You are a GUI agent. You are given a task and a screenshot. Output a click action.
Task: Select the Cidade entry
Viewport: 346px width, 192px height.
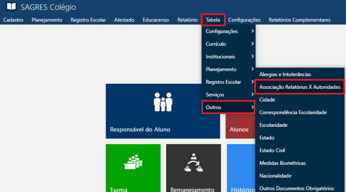[x=300, y=100]
